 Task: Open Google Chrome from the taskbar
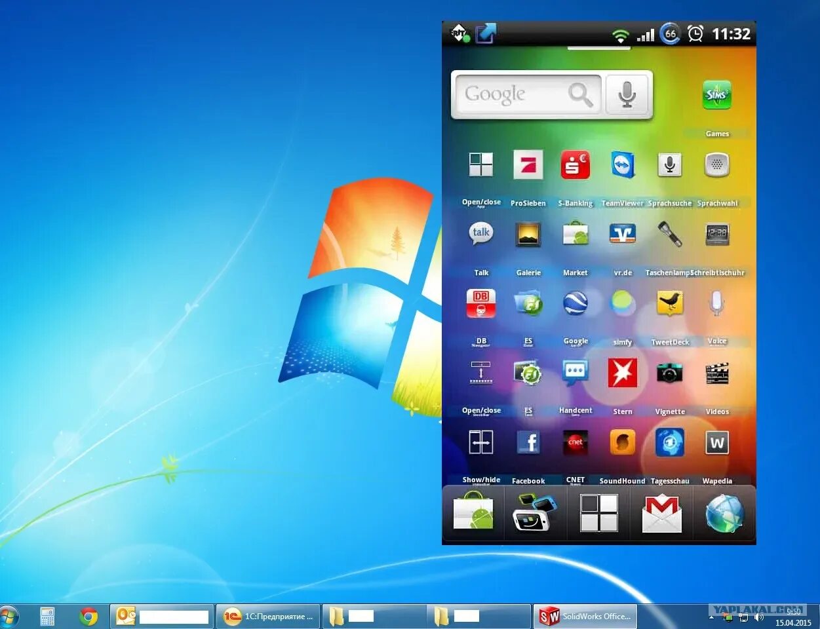pyautogui.click(x=88, y=617)
